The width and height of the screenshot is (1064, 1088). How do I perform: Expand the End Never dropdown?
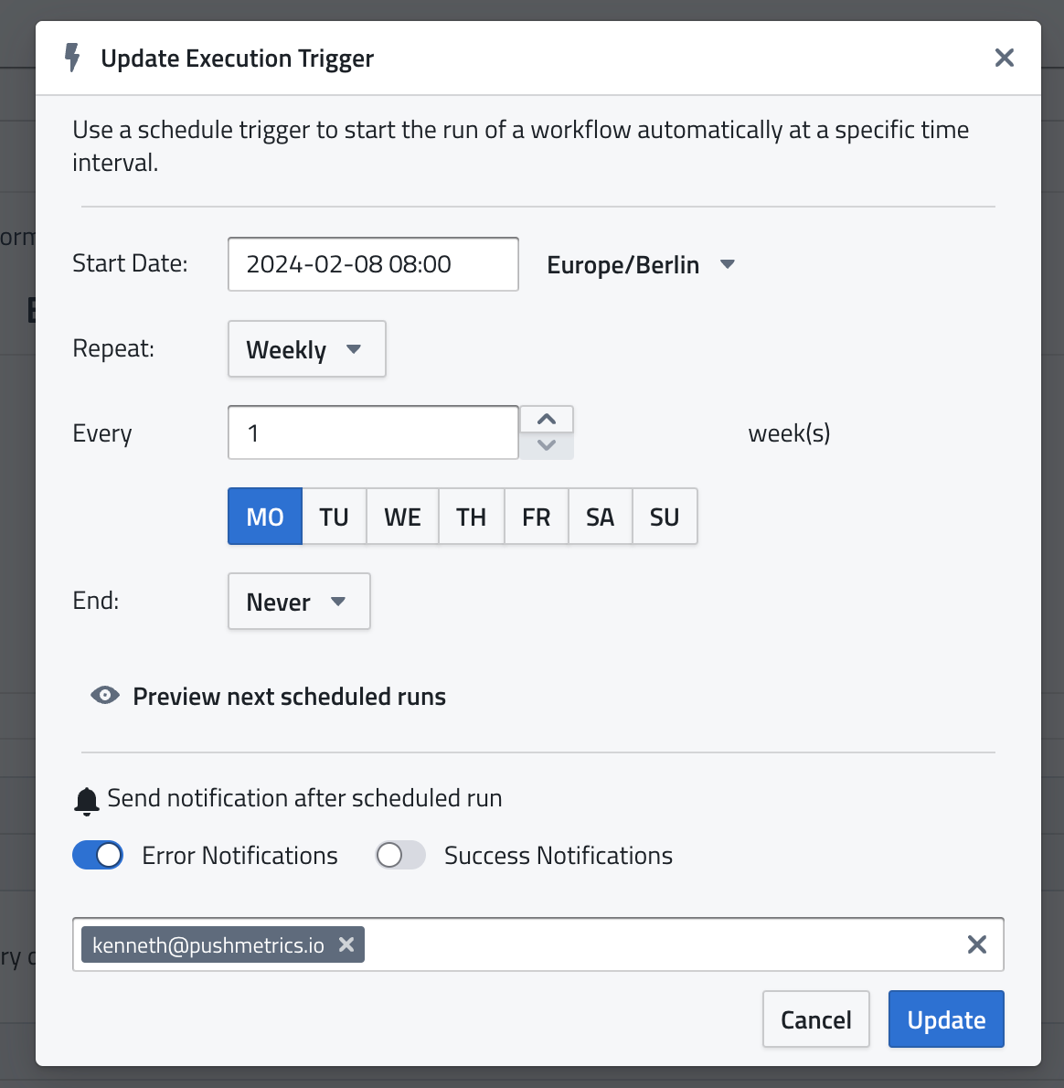[x=298, y=602]
